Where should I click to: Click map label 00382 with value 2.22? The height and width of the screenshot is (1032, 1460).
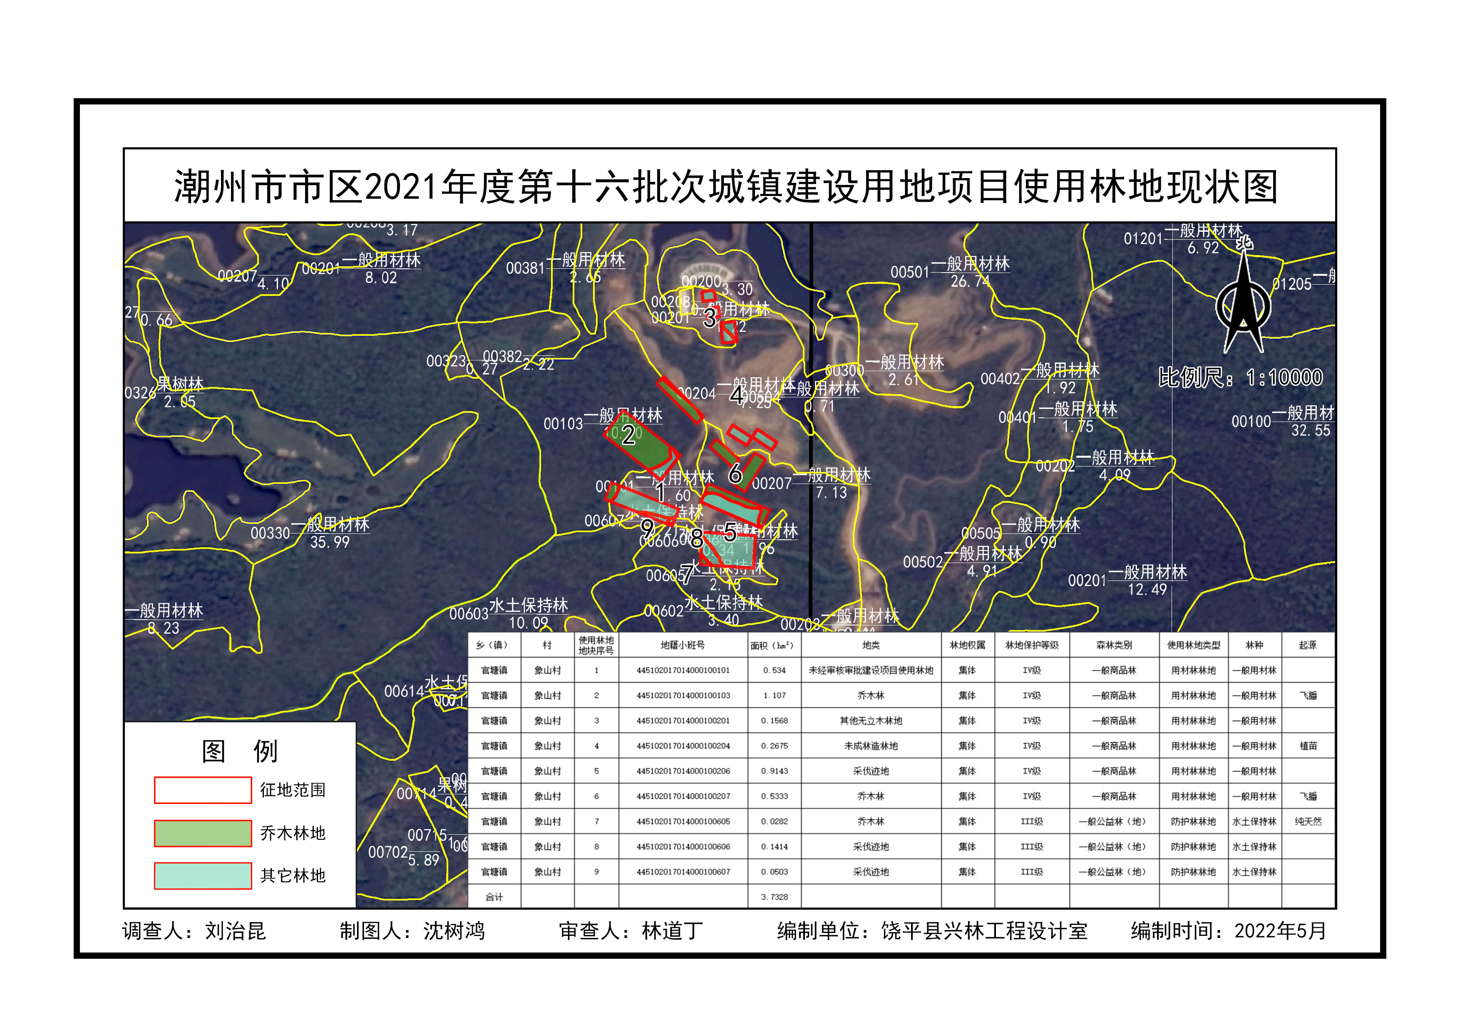[x=518, y=360]
